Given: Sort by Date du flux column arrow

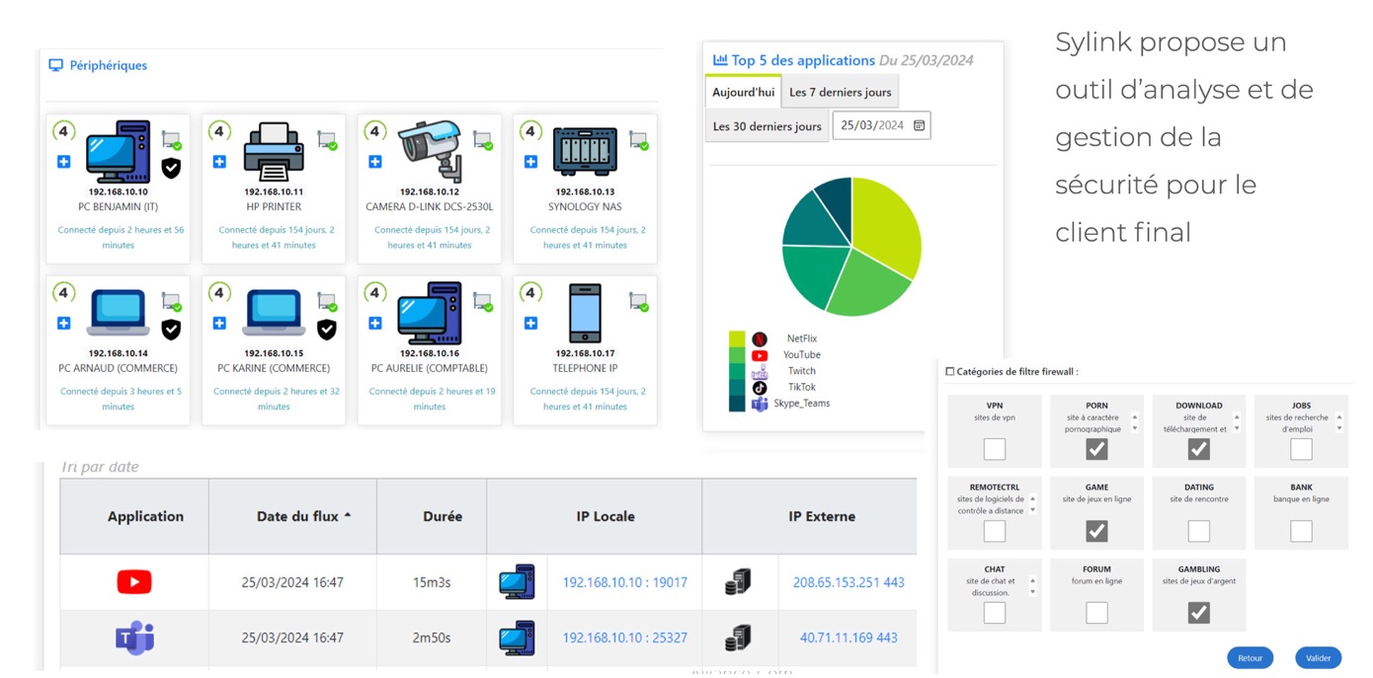Looking at the screenshot, I should click(x=348, y=516).
